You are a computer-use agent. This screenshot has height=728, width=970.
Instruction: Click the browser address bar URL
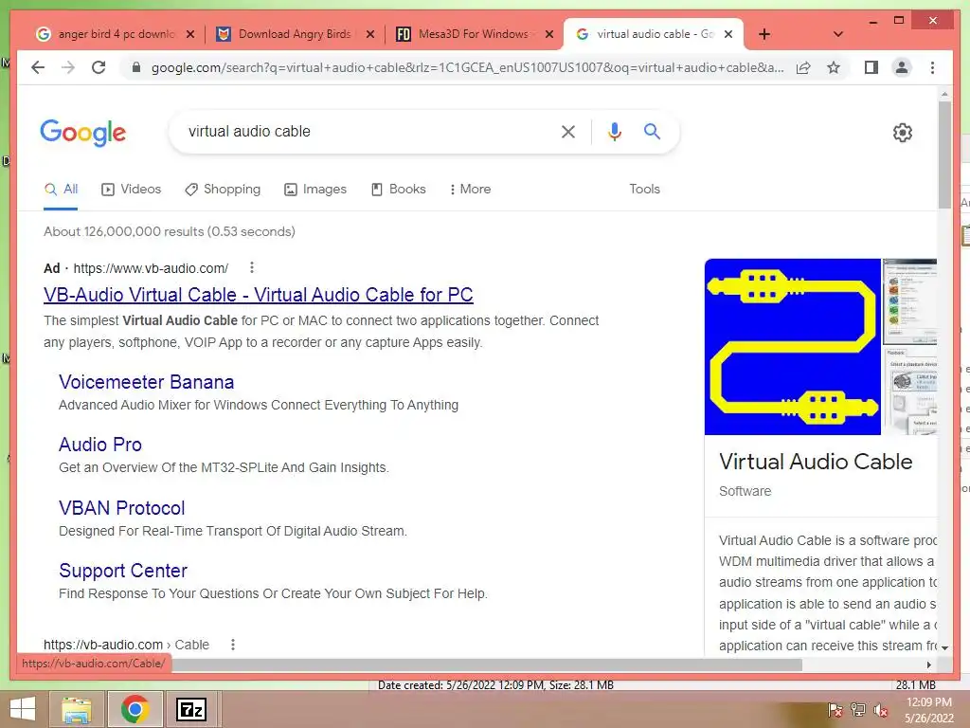pyautogui.click(x=467, y=67)
